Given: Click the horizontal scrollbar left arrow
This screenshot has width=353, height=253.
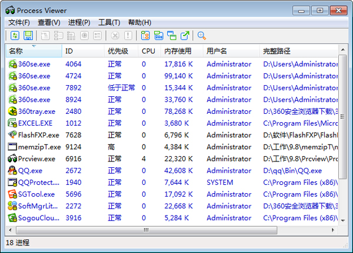Looking at the screenshot, I should point(11,230).
